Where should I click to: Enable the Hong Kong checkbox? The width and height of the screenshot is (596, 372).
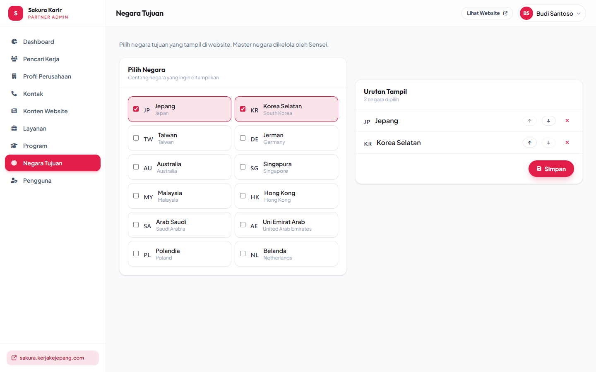click(243, 196)
